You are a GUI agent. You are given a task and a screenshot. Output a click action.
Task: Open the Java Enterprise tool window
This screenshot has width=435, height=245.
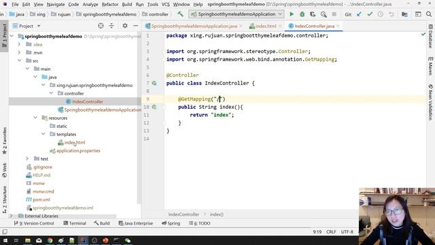tap(136, 223)
